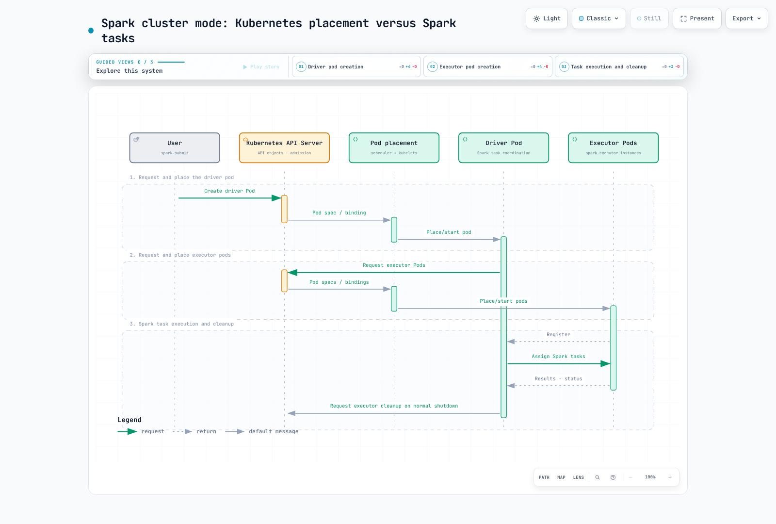Zoom out with the minus button
The height and width of the screenshot is (524, 776).
630,477
